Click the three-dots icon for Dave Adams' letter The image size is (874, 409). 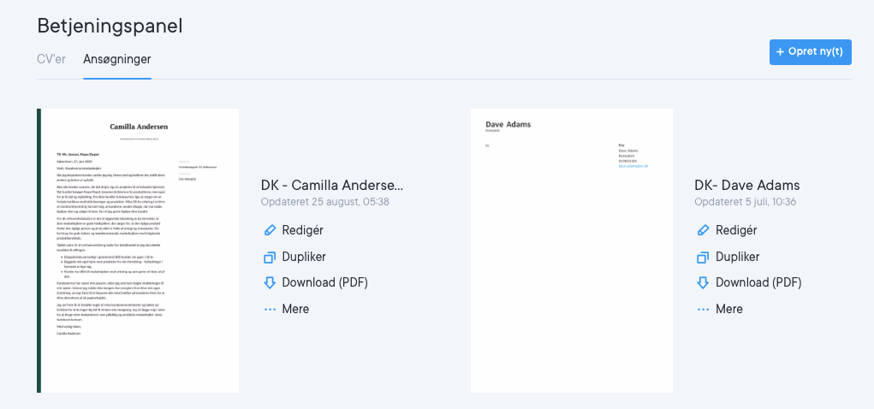[x=704, y=309]
